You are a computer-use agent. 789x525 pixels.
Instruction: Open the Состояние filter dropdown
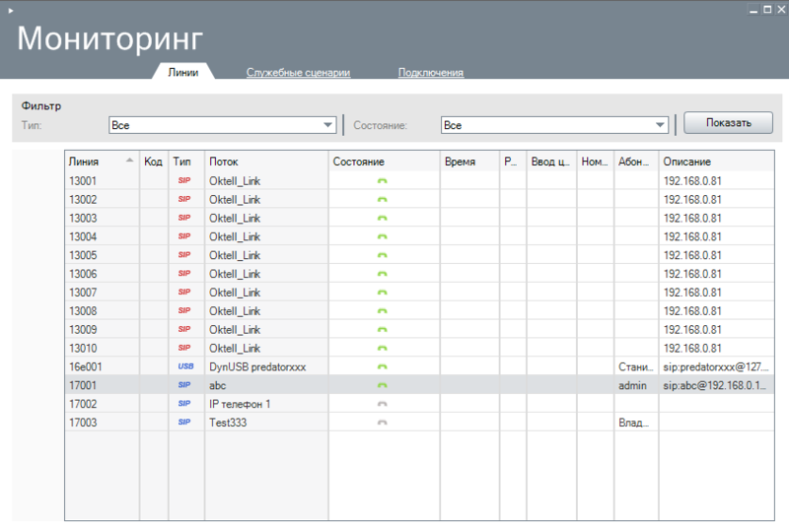(x=661, y=125)
